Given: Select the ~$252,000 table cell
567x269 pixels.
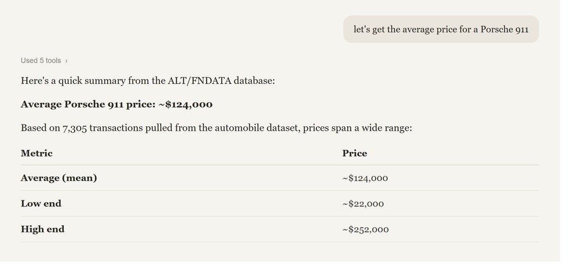Looking at the screenshot, I should [366, 230].
